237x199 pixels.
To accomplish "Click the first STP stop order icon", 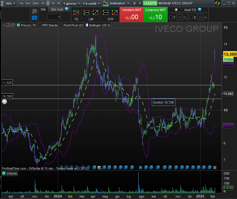I will point(105,13).
